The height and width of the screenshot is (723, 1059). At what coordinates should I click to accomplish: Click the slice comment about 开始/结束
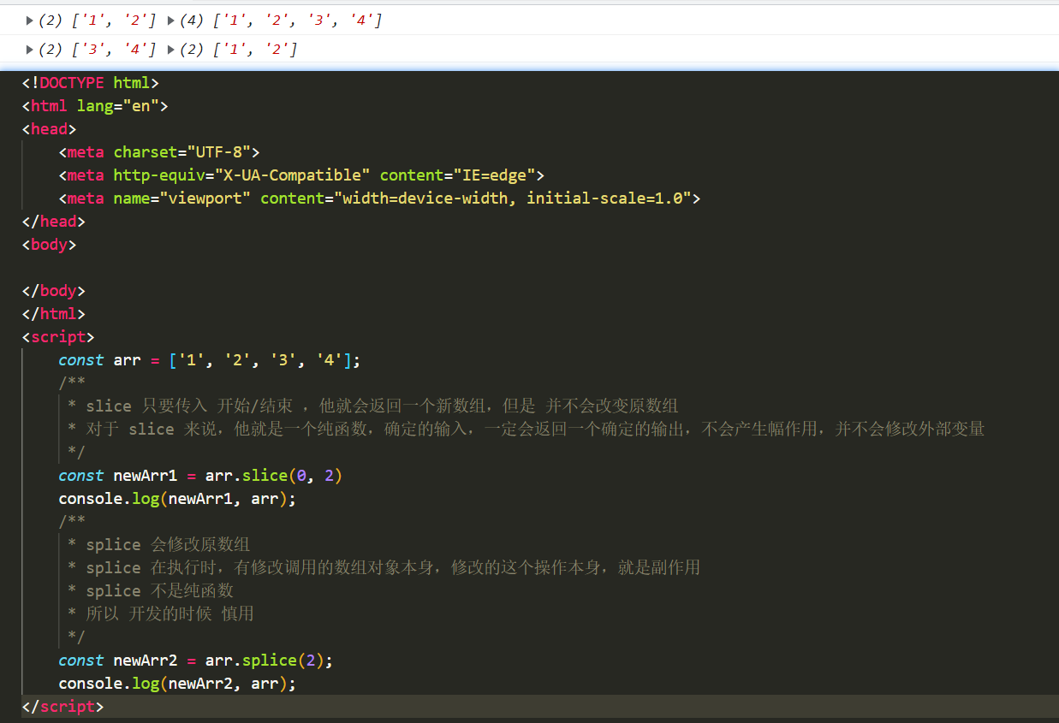click(373, 406)
